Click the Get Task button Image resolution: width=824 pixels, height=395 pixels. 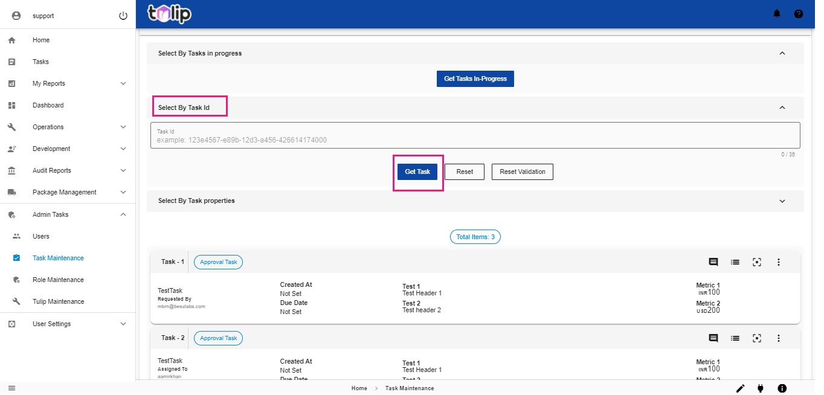[x=417, y=172]
